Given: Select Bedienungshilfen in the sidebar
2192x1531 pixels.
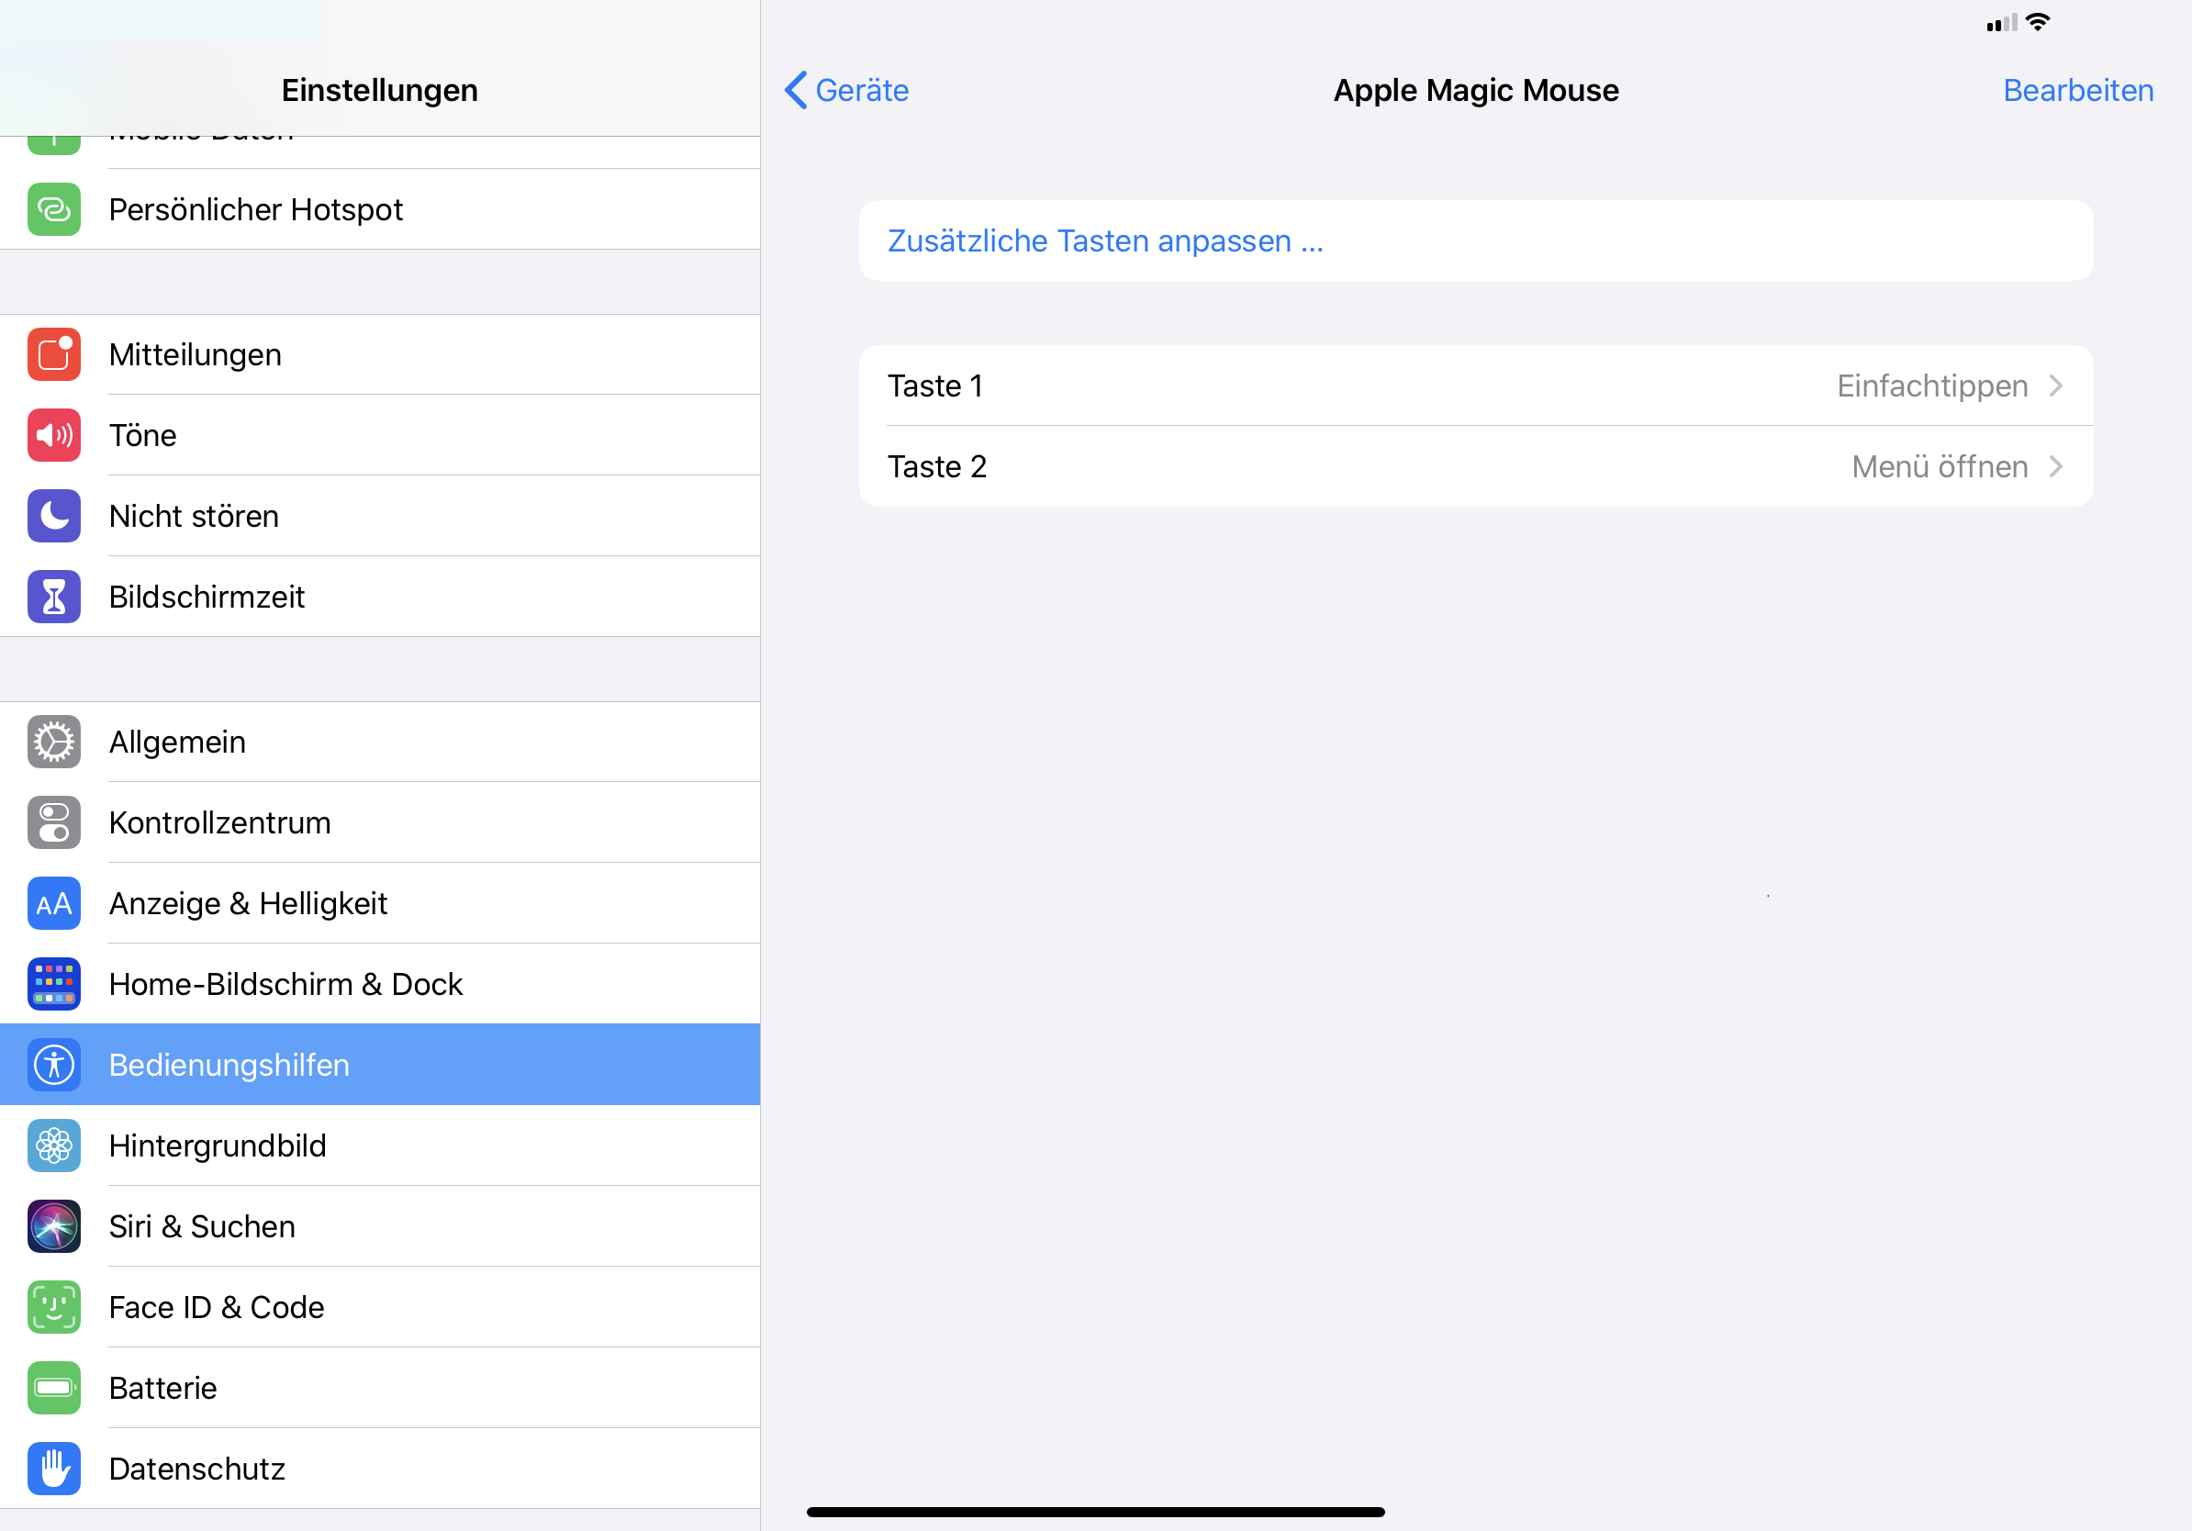Looking at the screenshot, I should click(229, 1064).
